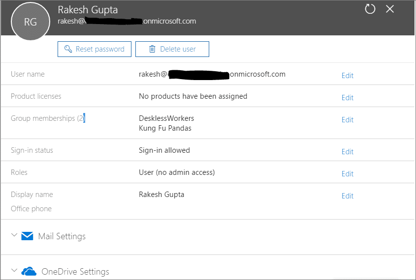Select the DesklessWorkers group entry
The image size is (416, 280).
(166, 118)
